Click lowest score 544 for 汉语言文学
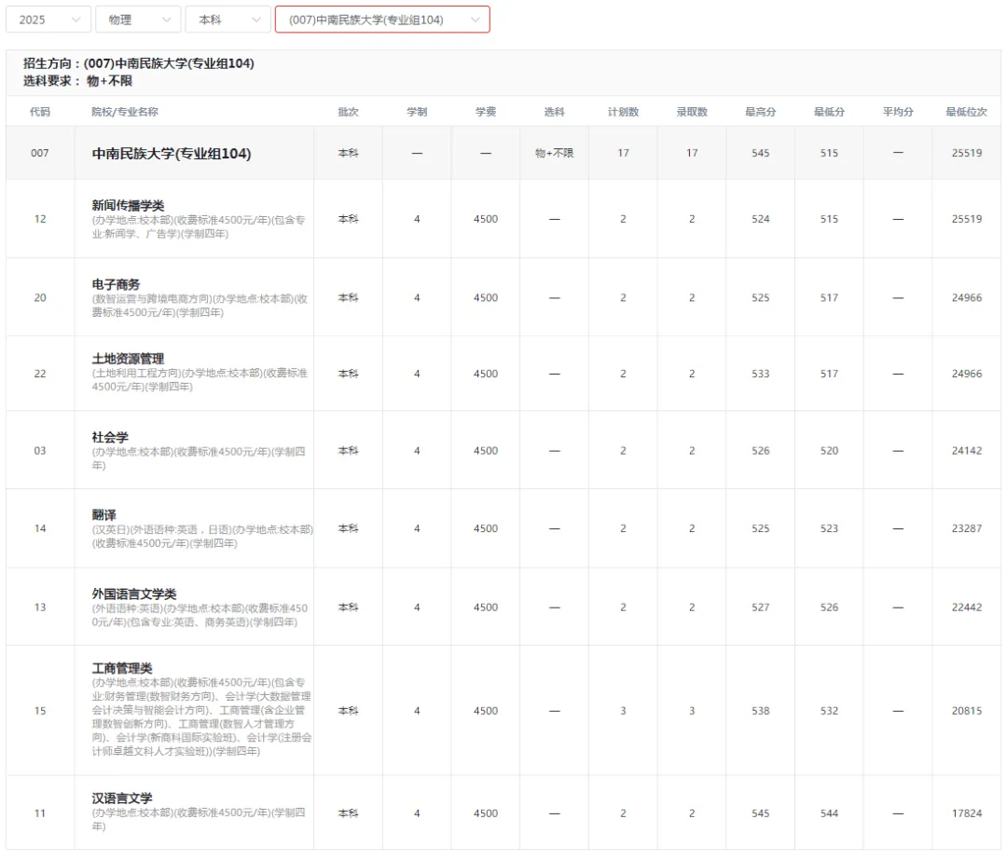 (x=829, y=813)
